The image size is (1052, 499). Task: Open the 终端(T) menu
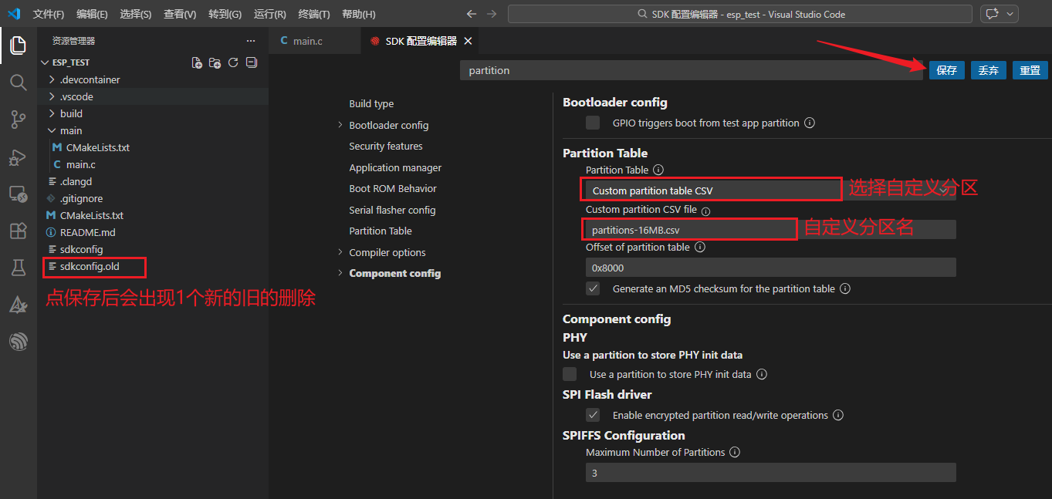click(x=314, y=14)
